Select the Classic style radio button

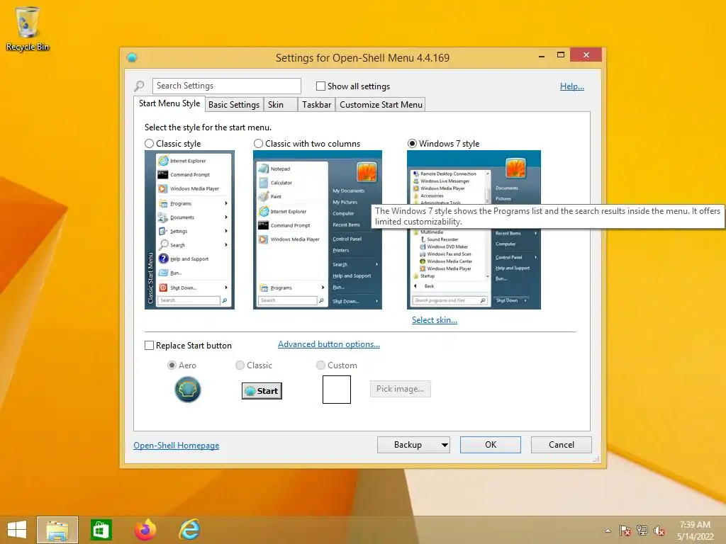[149, 144]
